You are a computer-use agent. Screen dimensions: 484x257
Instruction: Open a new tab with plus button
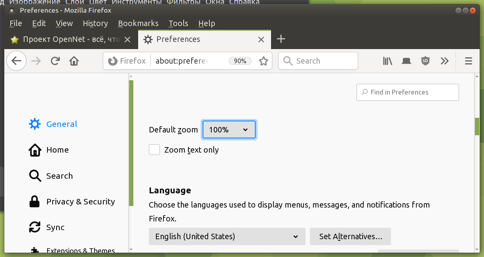tap(281, 39)
